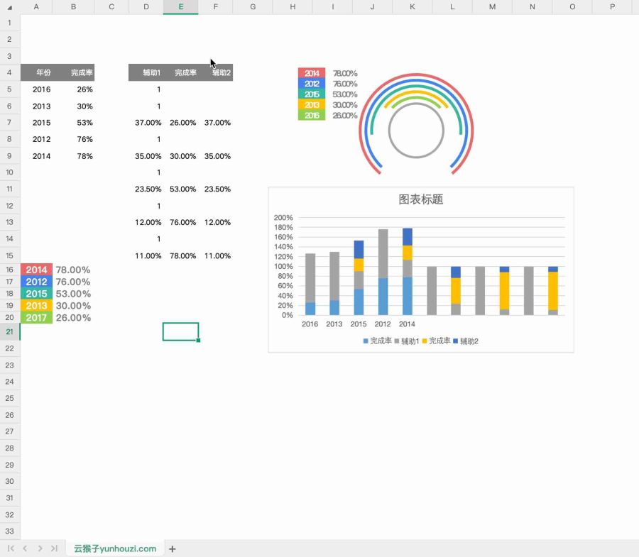Click the green 2017 cell in row 20
The width and height of the screenshot is (639, 557).
tap(36, 318)
